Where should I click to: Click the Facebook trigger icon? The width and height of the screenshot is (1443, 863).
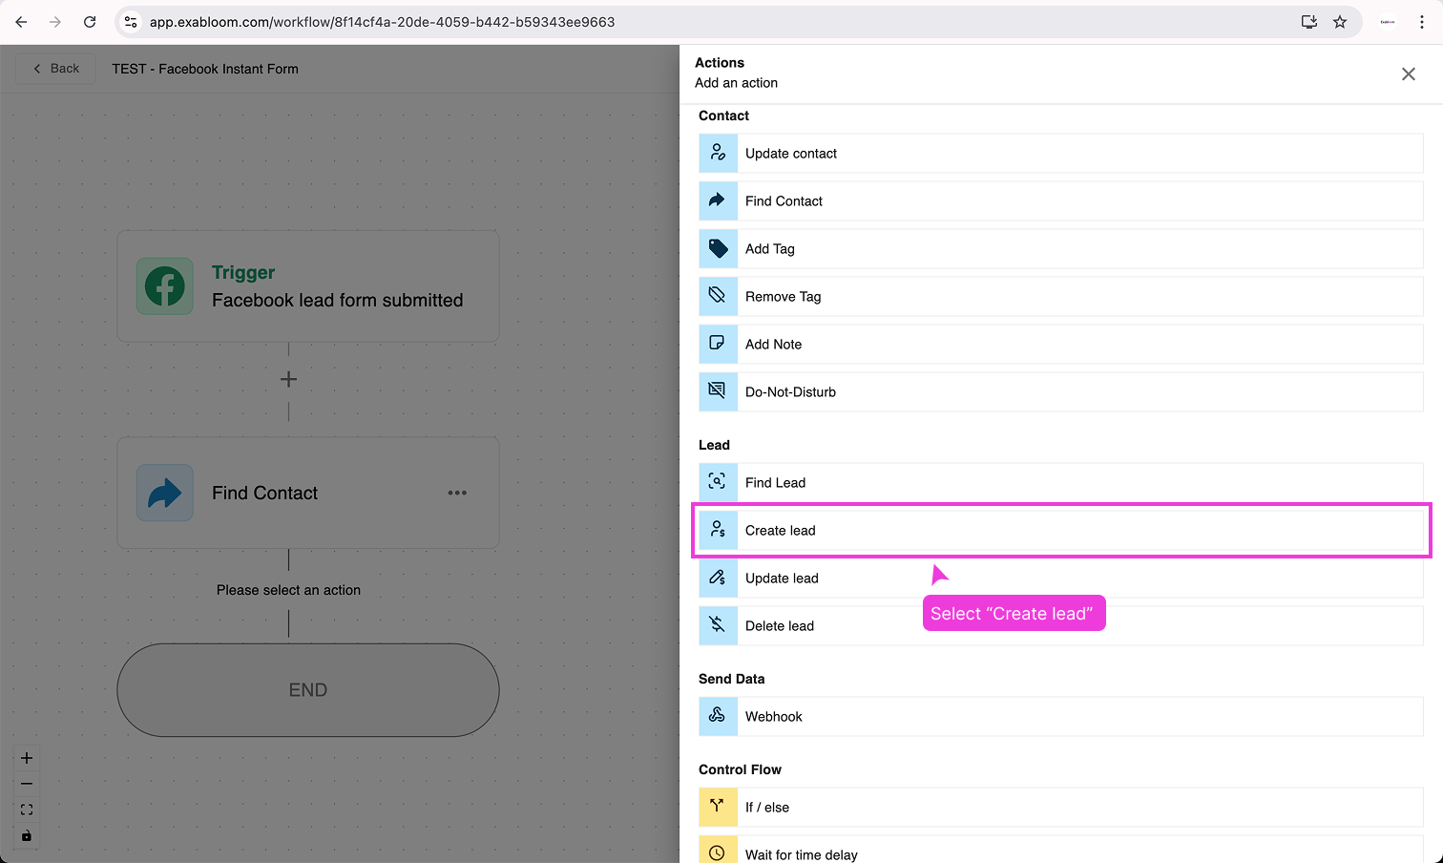[164, 285]
